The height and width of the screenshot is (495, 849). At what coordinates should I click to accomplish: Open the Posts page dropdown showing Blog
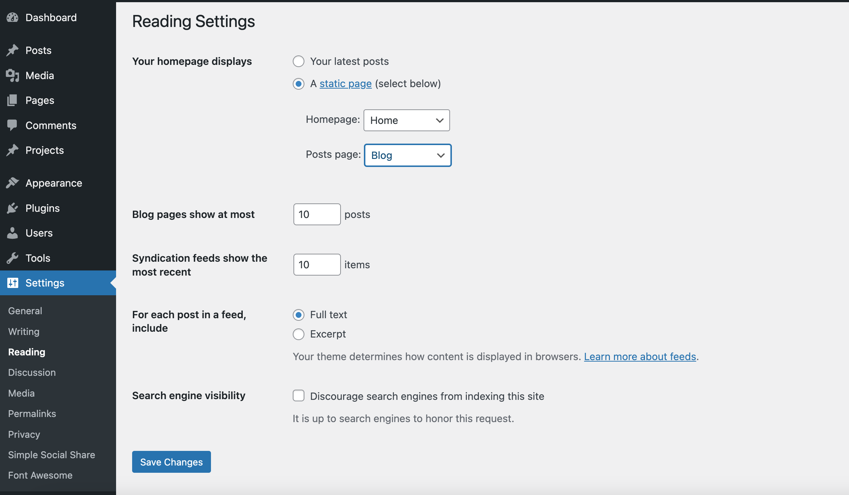click(x=408, y=155)
